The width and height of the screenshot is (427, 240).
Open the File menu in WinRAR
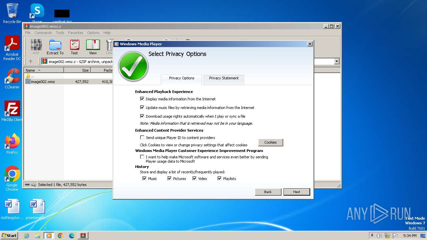click(x=28, y=33)
